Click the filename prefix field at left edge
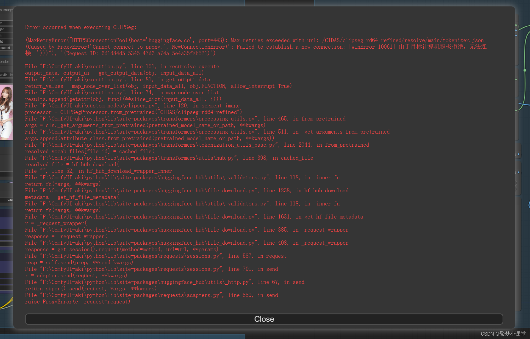Viewport: 530px width, 339px height. [6, 75]
